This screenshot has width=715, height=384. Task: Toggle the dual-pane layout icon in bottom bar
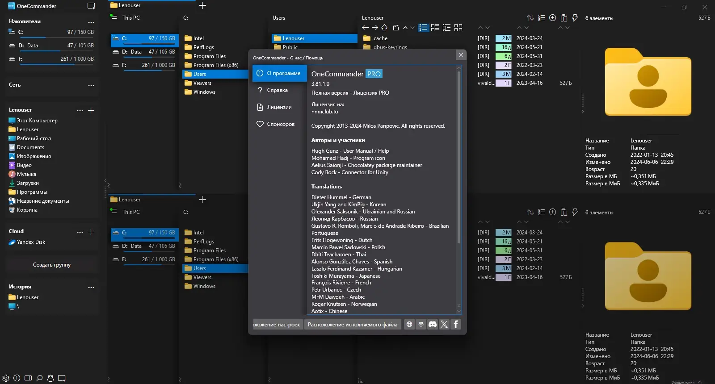point(28,378)
